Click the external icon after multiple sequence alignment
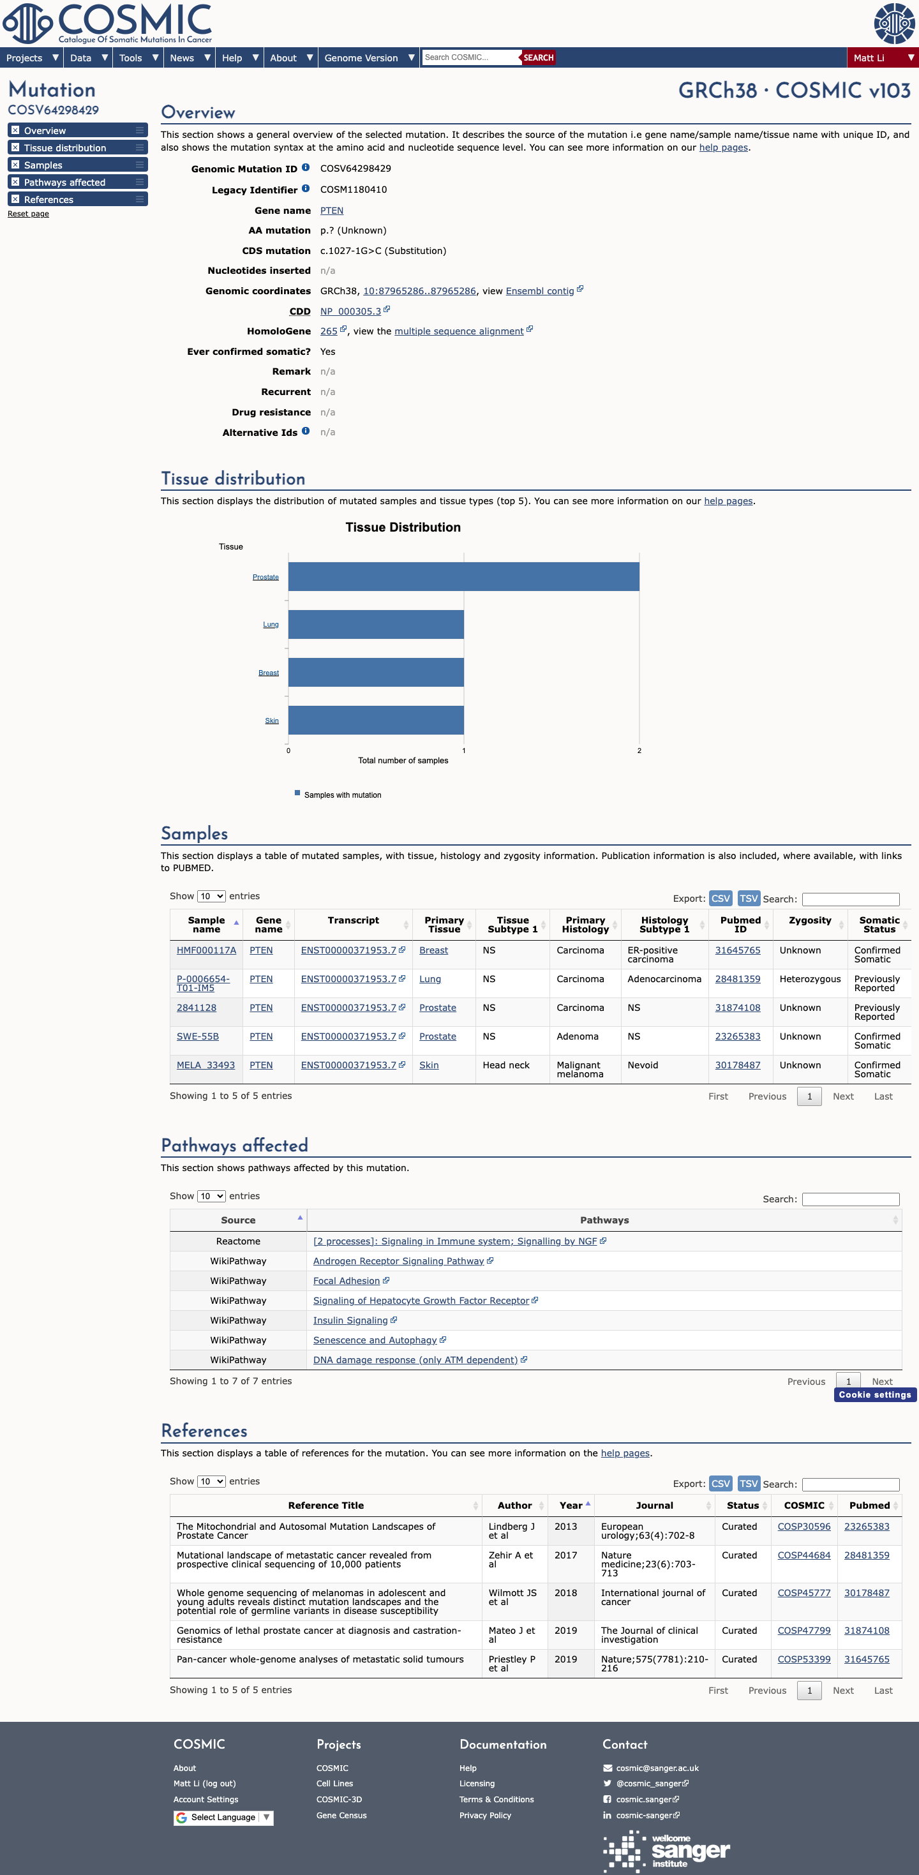This screenshot has width=919, height=1875. coord(530,329)
